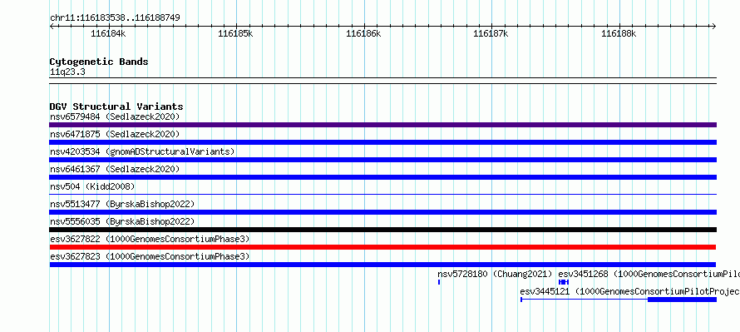Select the blue nsv6471875 variant bar
The width and height of the screenshot is (740, 332).
(382, 142)
